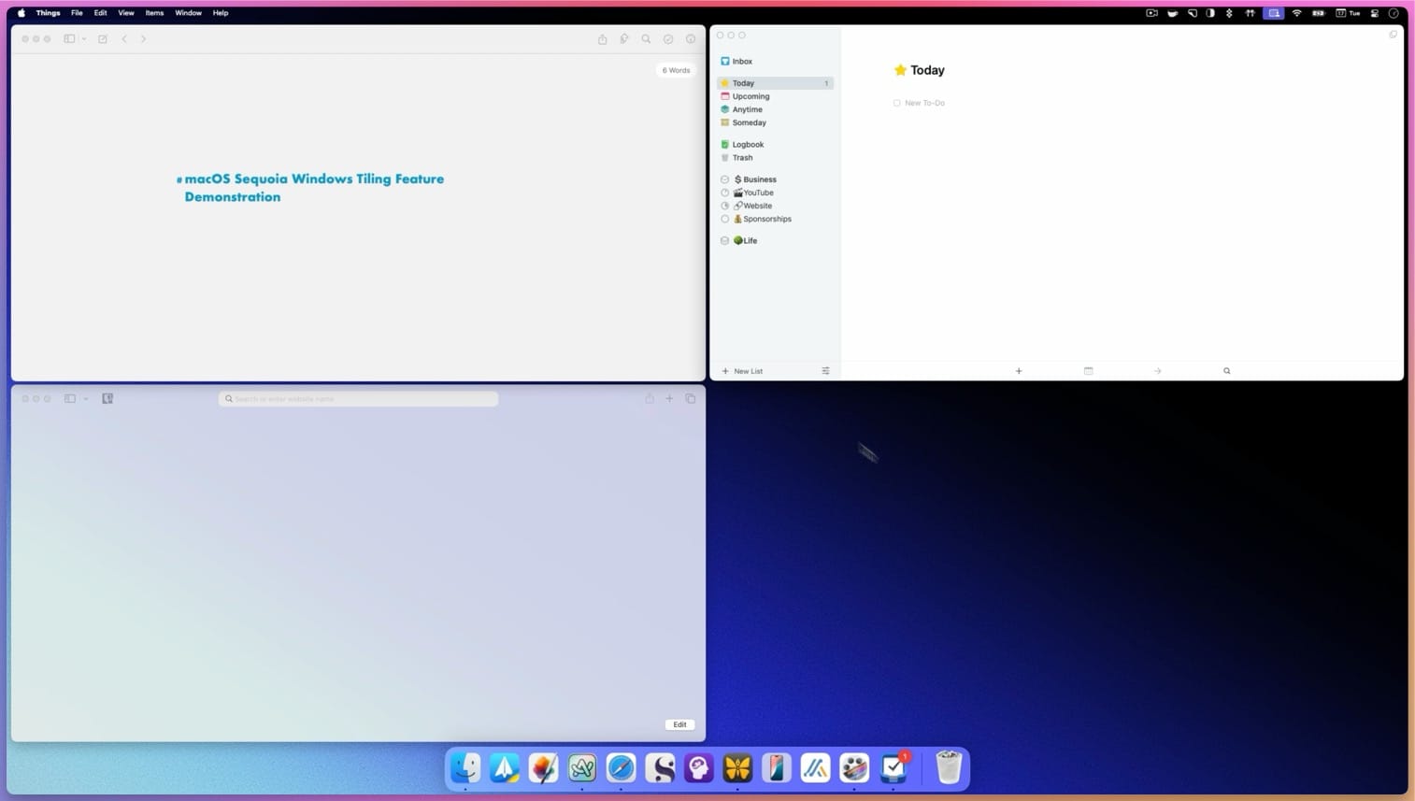
Task: Click the Edit button on Safari's start page
Action: click(679, 724)
